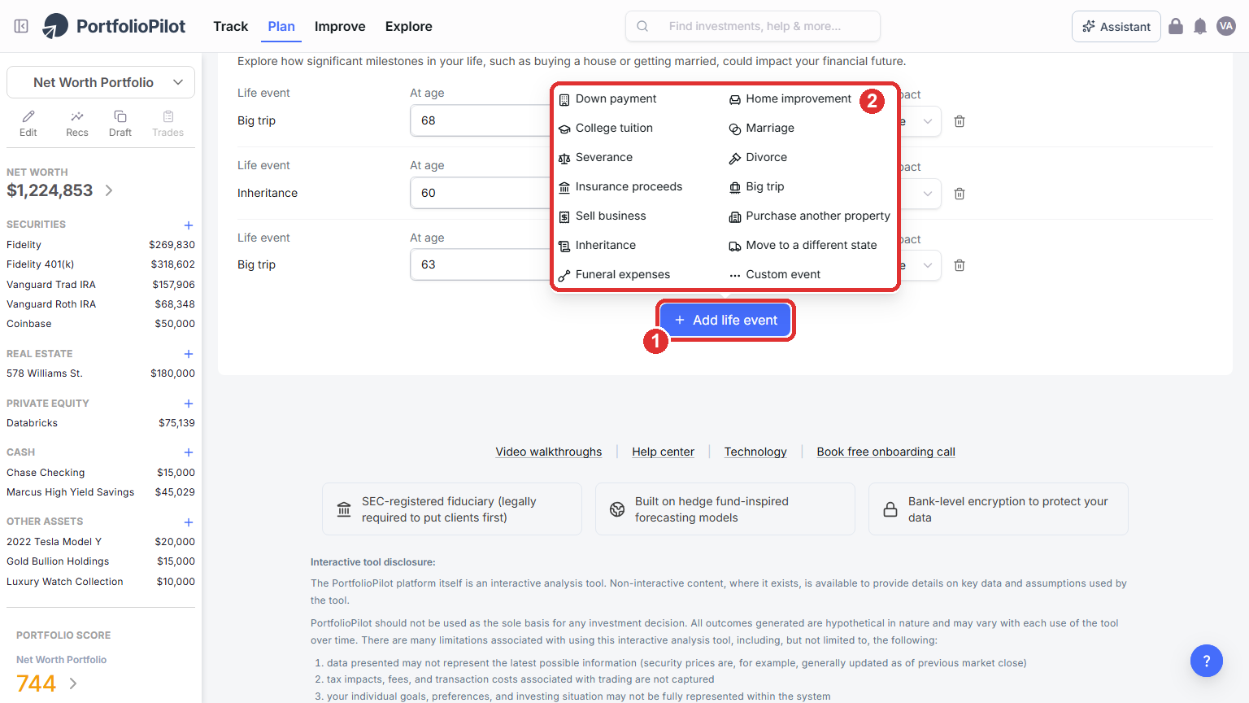Add a new Private Equity holding

tap(189, 404)
